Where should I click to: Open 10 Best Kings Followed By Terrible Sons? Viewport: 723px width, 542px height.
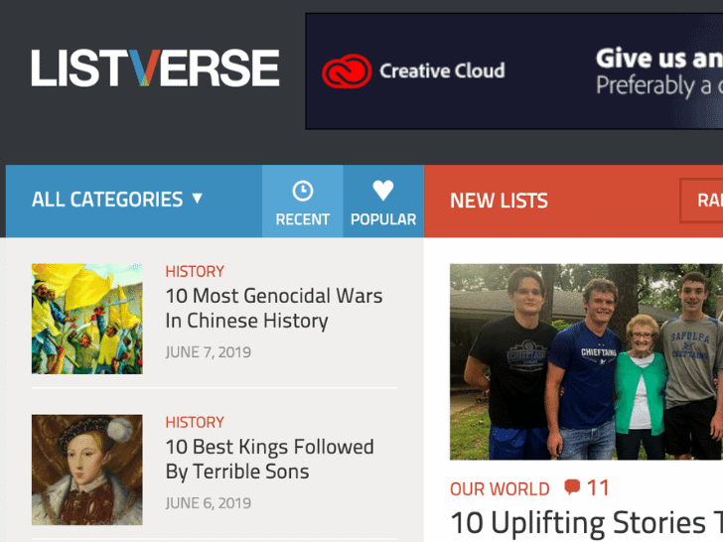(x=270, y=459)
